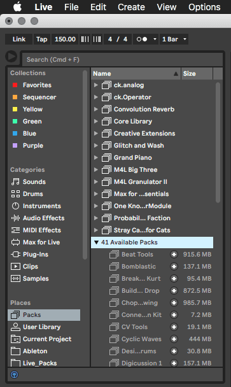Expand the Grand Piano pack
The image size is (231, 387).
(96, 158)
